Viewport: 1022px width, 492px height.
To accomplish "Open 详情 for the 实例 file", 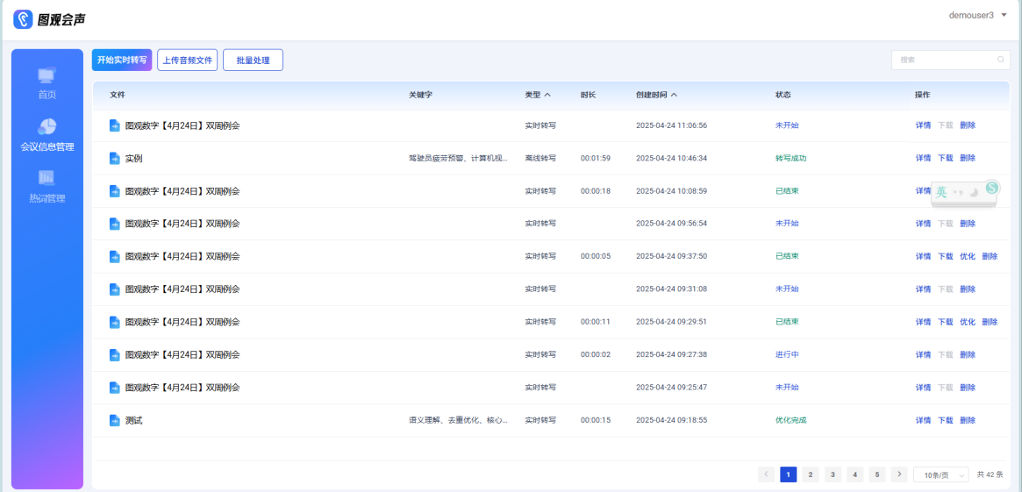I will coord(923,158).
